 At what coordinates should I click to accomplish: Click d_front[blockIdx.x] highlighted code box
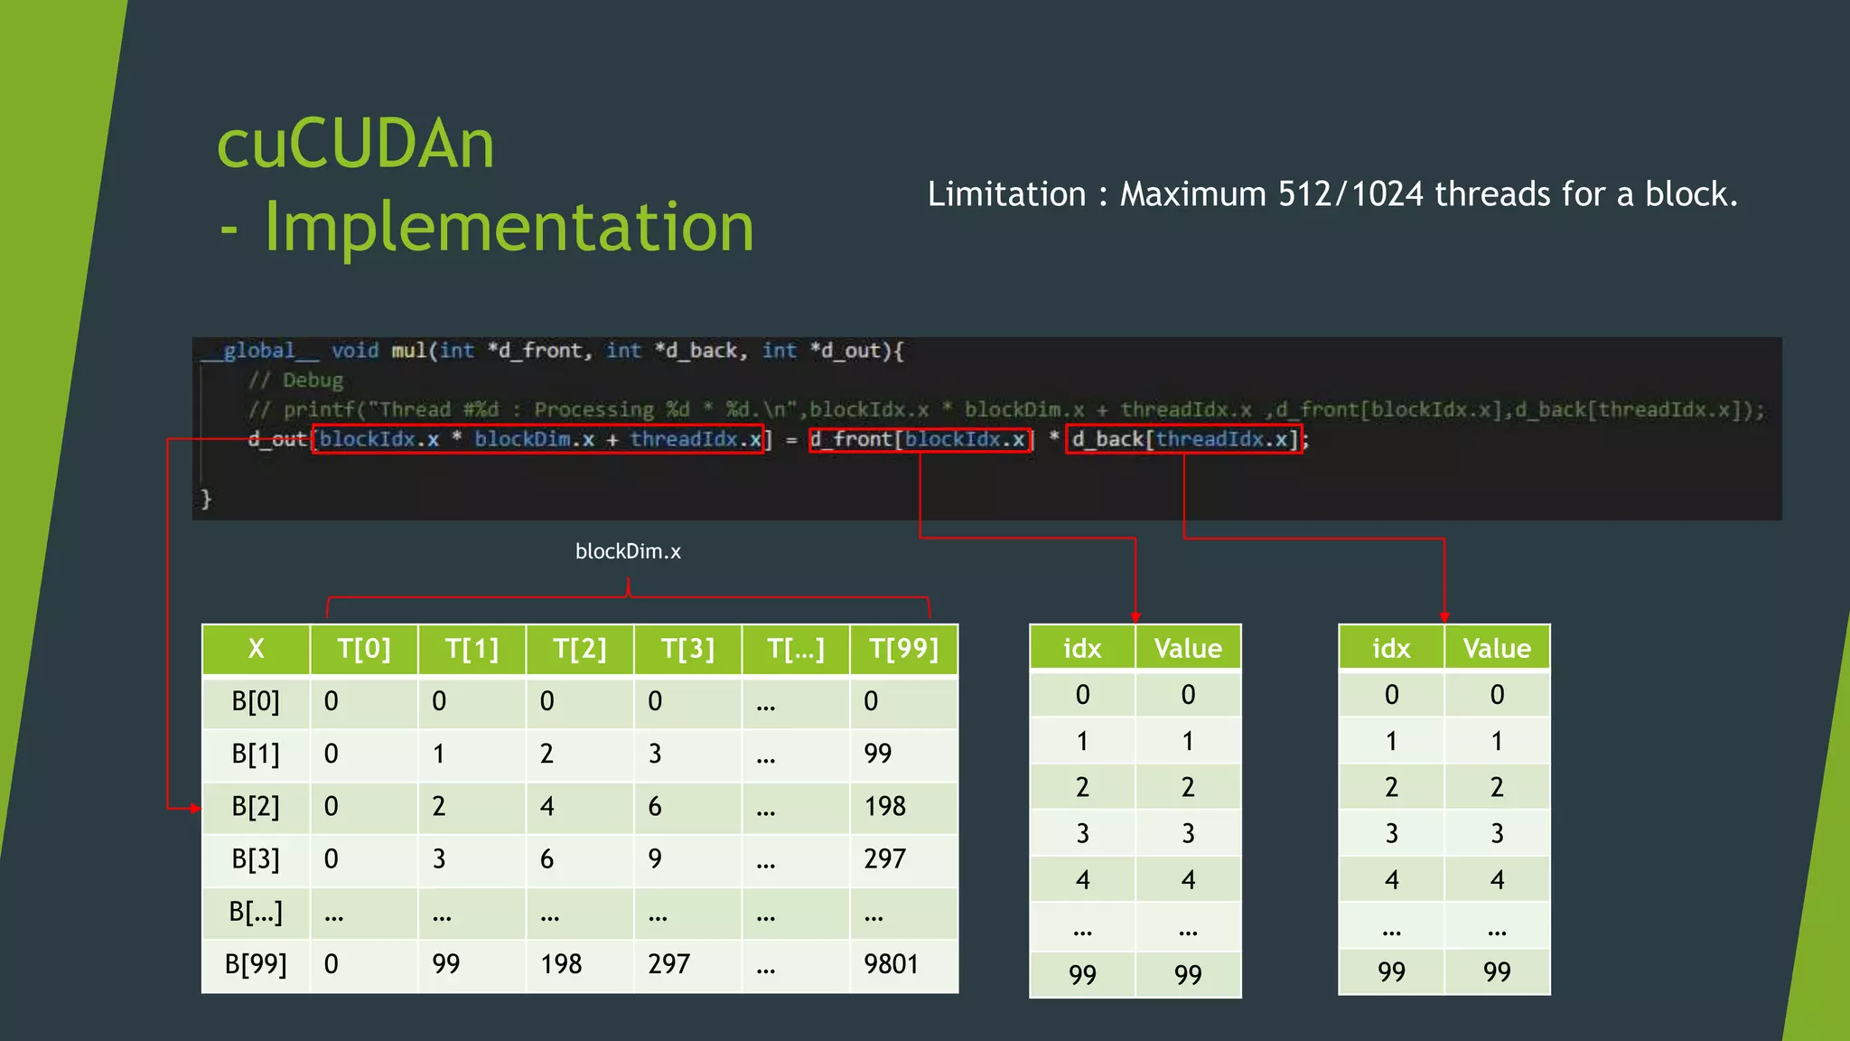[x=920, y=440]
